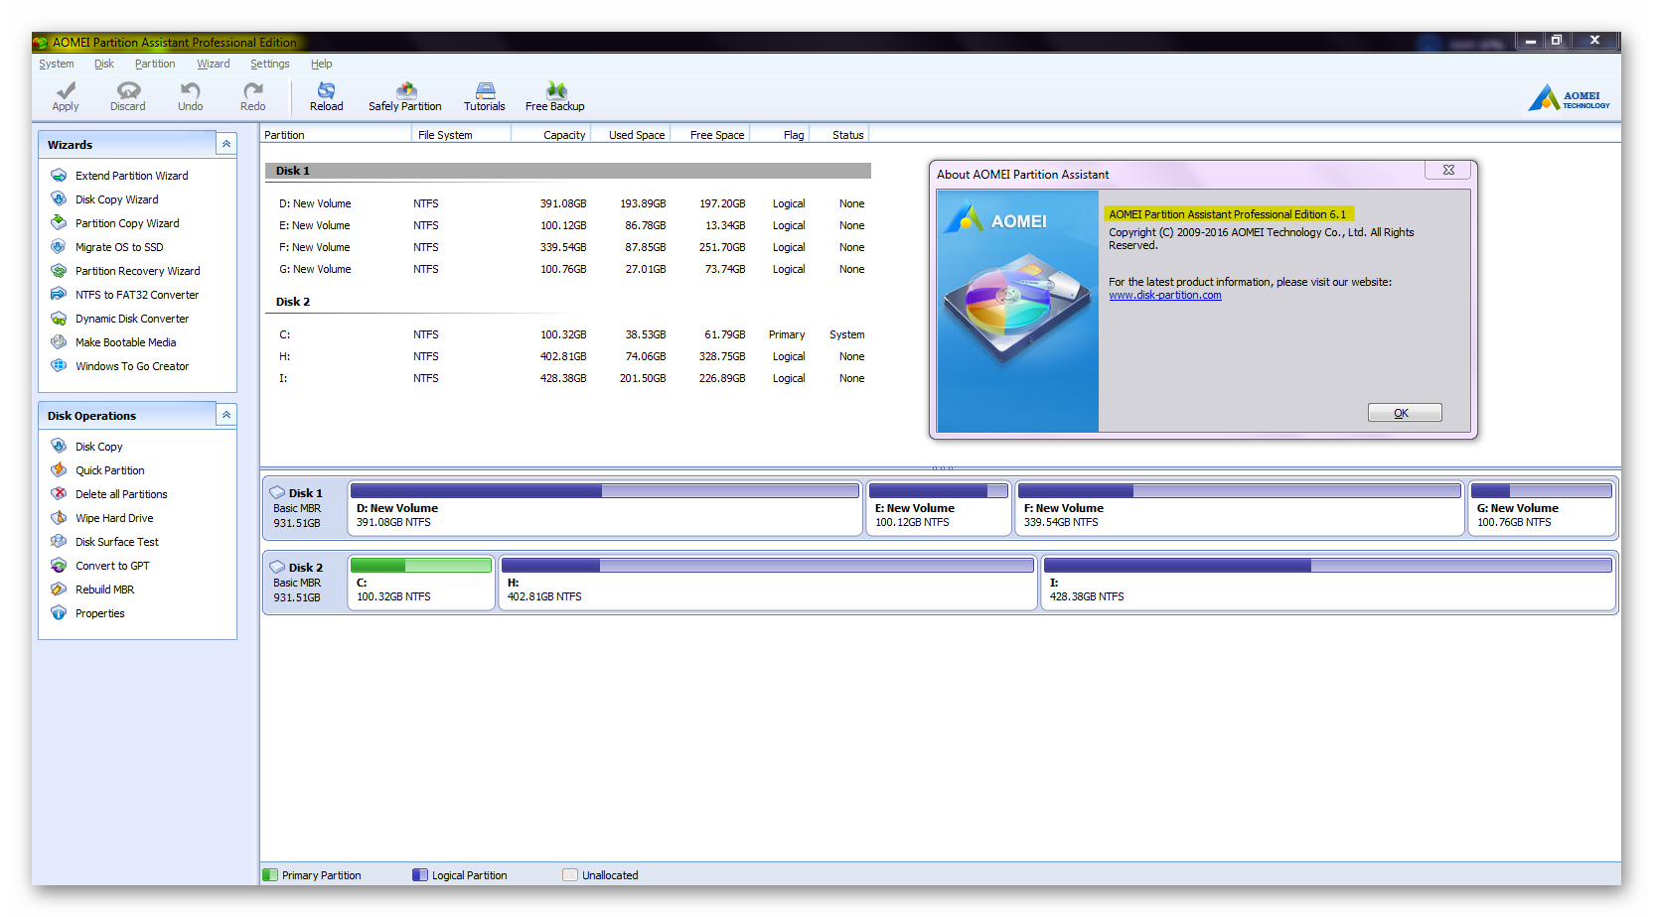Open the Settings menu
The width and height of the screenshot is (1653, 917).
(270, 64)
